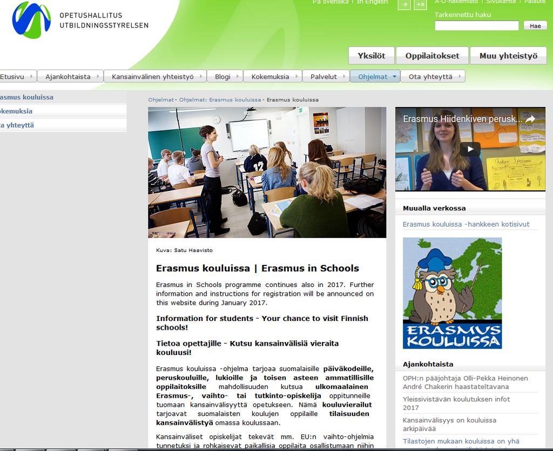The width and height of the screenshot is (553, 451).
Task: Open A-Ö-hakemisto link
Action: 456,2
